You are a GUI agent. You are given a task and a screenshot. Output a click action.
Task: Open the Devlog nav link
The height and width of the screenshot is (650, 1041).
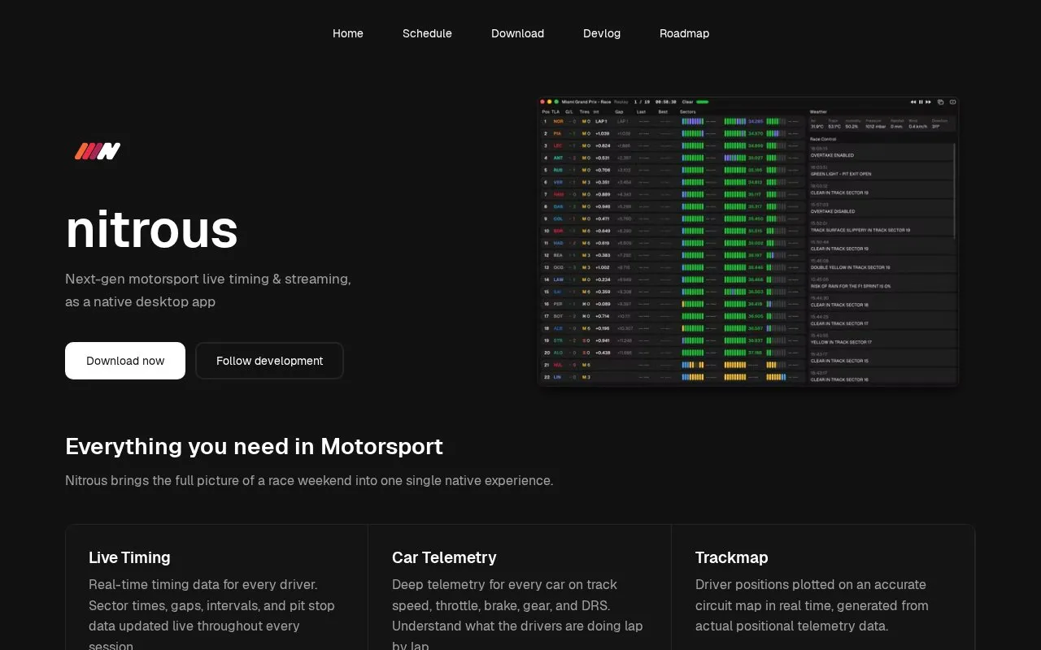coord(602,33)
